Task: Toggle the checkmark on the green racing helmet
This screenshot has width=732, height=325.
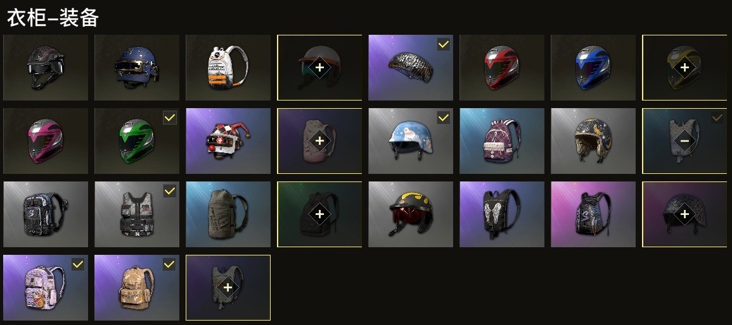Action: 169,118
